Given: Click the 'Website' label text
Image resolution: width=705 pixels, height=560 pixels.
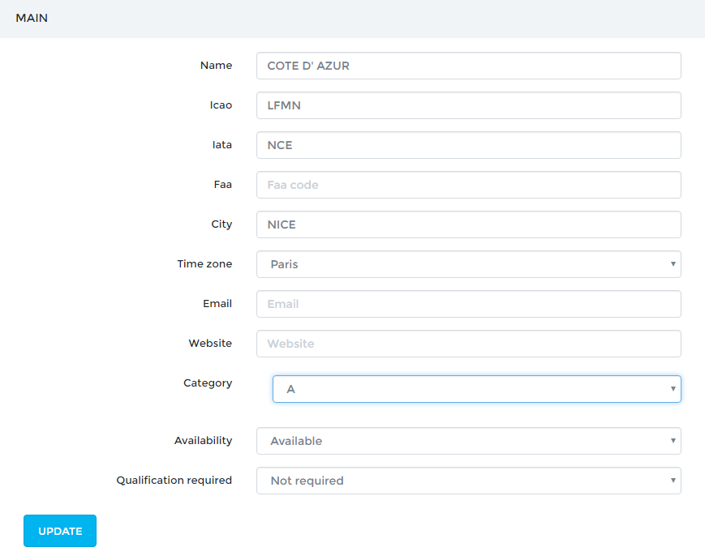Looking at the screenshot, I should coord(210,344).
